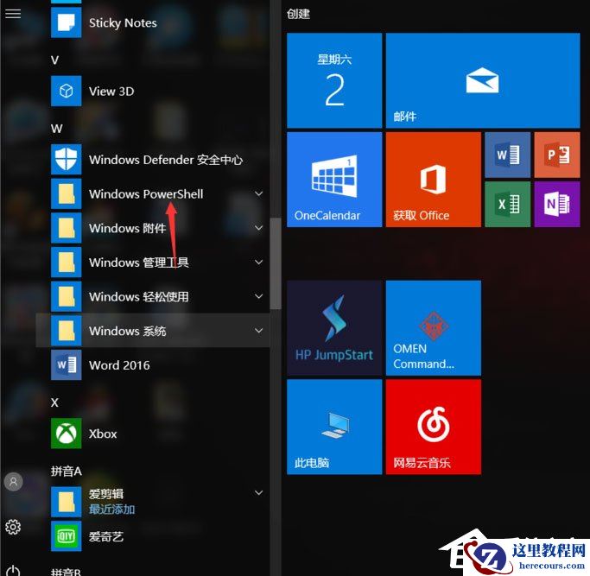The width and height of the screenshot is (590, 576).
Task: Open the 邮件 mail tile
Action: (x=483, y=80)
